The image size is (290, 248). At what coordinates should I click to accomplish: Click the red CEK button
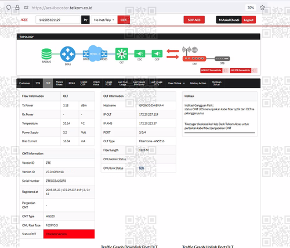tap(124, 20)
